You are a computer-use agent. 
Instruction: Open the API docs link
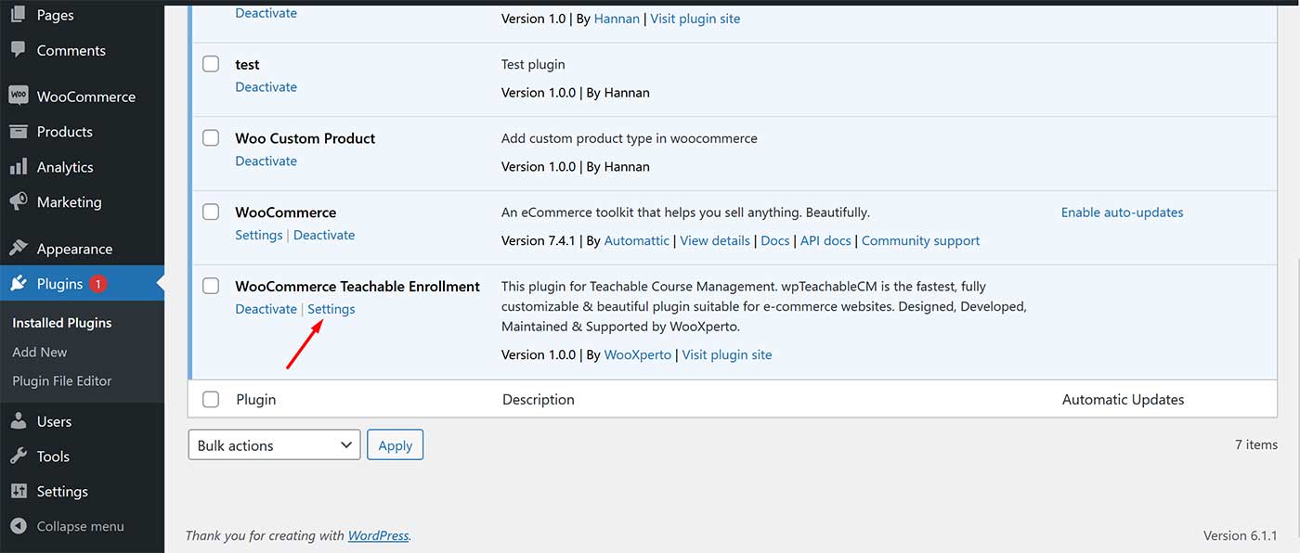point(826,240)
